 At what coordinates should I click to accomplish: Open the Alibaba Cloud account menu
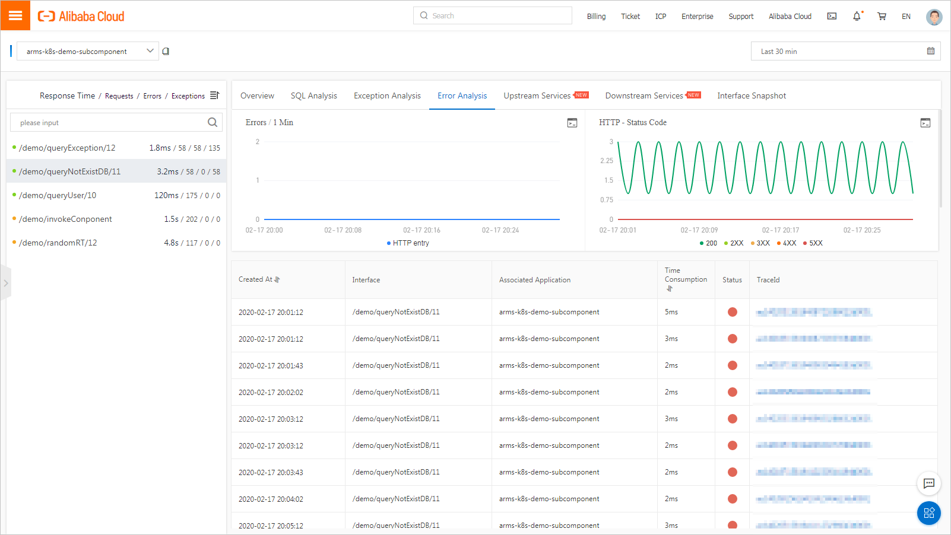click(x=790, y=17)
